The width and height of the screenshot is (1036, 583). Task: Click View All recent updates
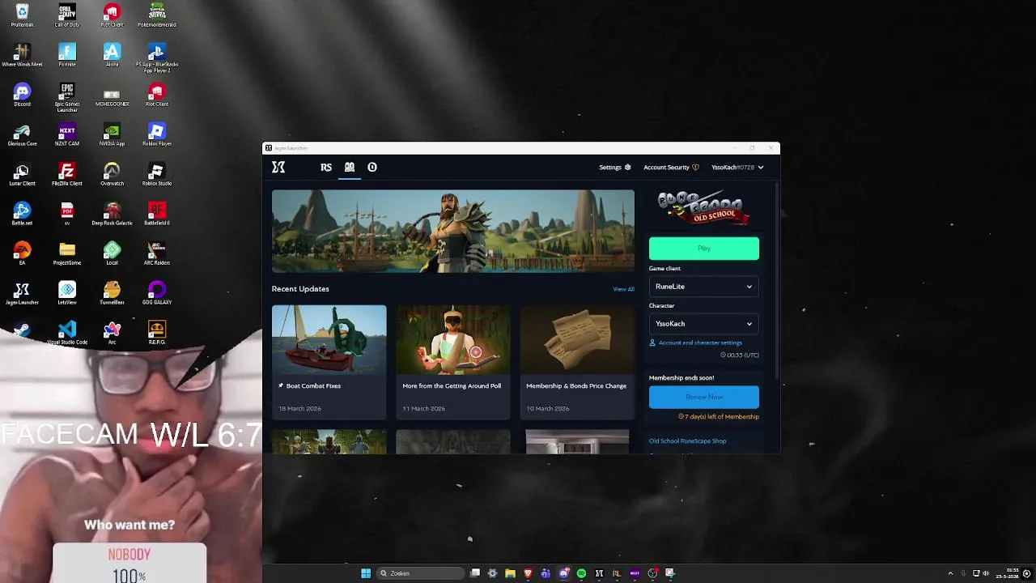(x=623, y=289)
